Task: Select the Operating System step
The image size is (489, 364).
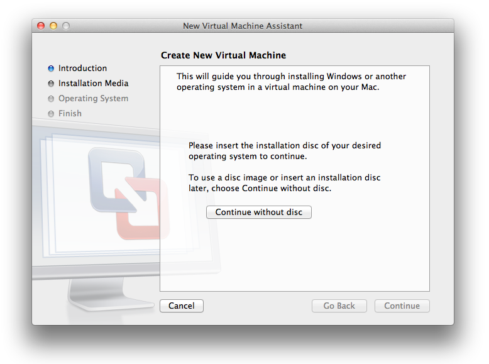Action: pyautogui.click(x=93, y=99)
